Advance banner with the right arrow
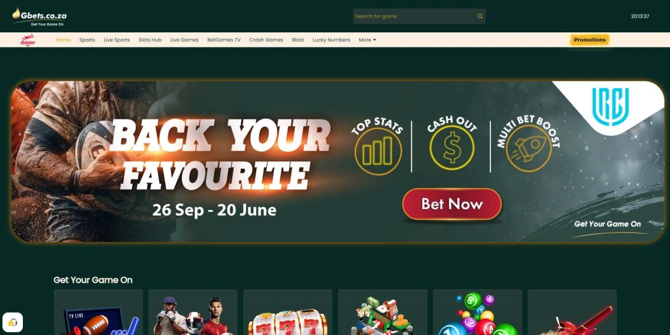This screenshot has width=670, height=335. (656, 159)
